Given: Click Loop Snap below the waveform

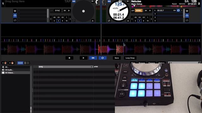Looking at the screenshot, I should pyautogui.click(x=130, y=58).
